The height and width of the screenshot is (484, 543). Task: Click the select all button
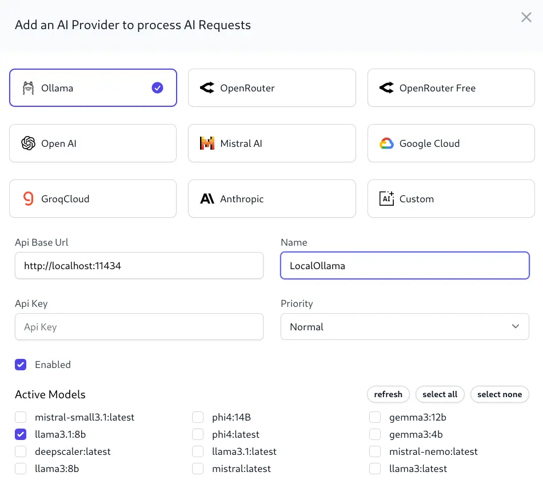[440, 394]
